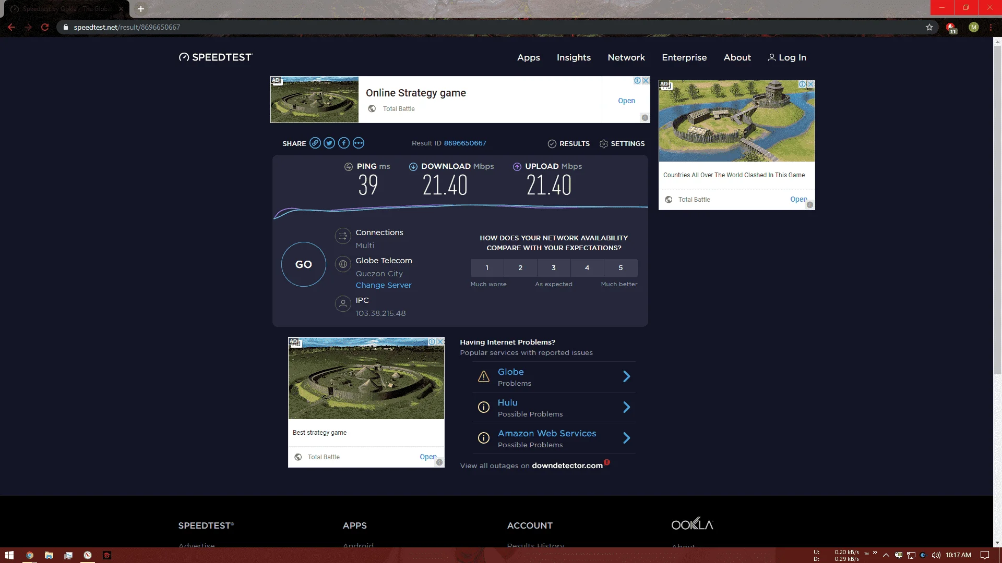The width and height of the screenshot is (1002, 563).
Task: Open the Chrome profile avatar
Action: [x=974, y=27]
